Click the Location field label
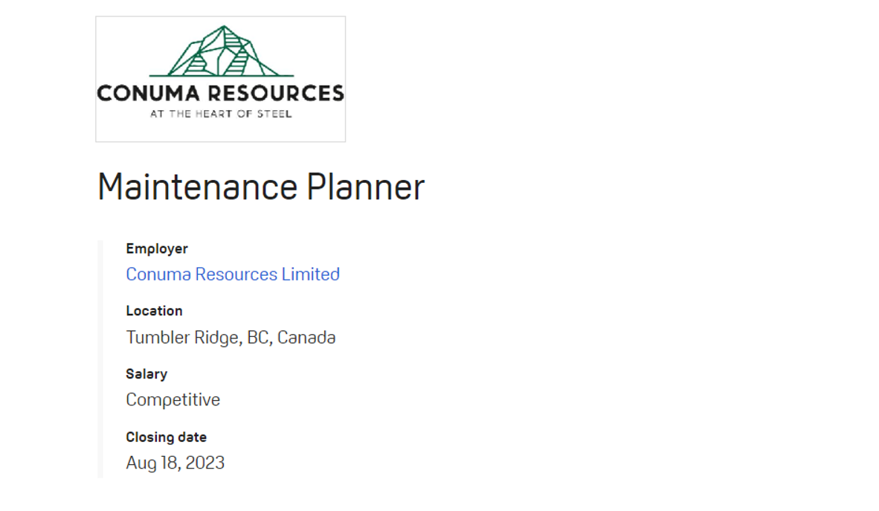This screenshot has width=879, height=511. point(154,311)
